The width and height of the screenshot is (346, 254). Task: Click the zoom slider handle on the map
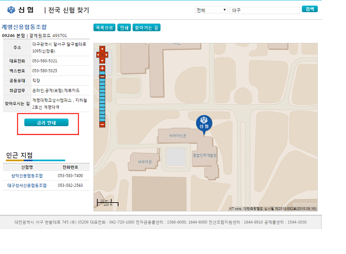pyautogui.click(x=102, y=76)
